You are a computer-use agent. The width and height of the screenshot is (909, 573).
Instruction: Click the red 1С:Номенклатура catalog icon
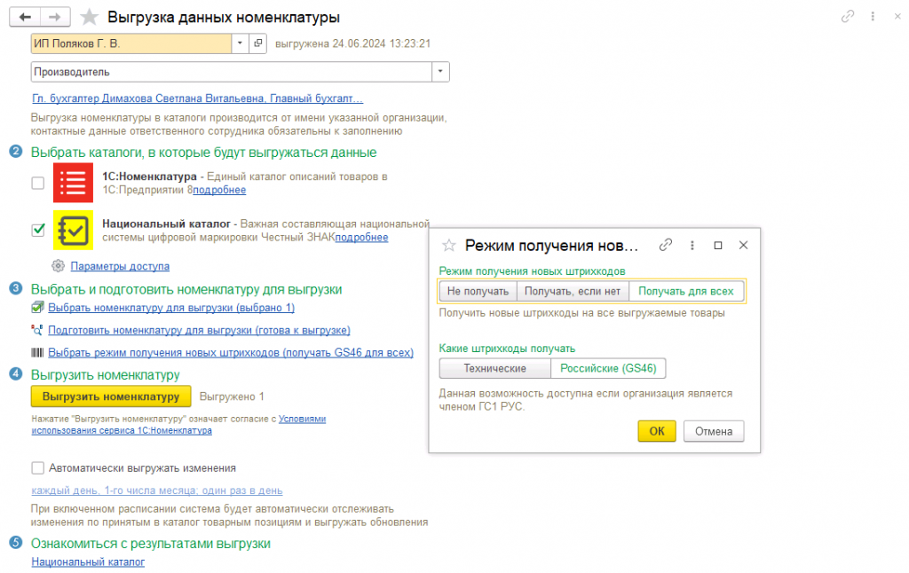[73, 183]
